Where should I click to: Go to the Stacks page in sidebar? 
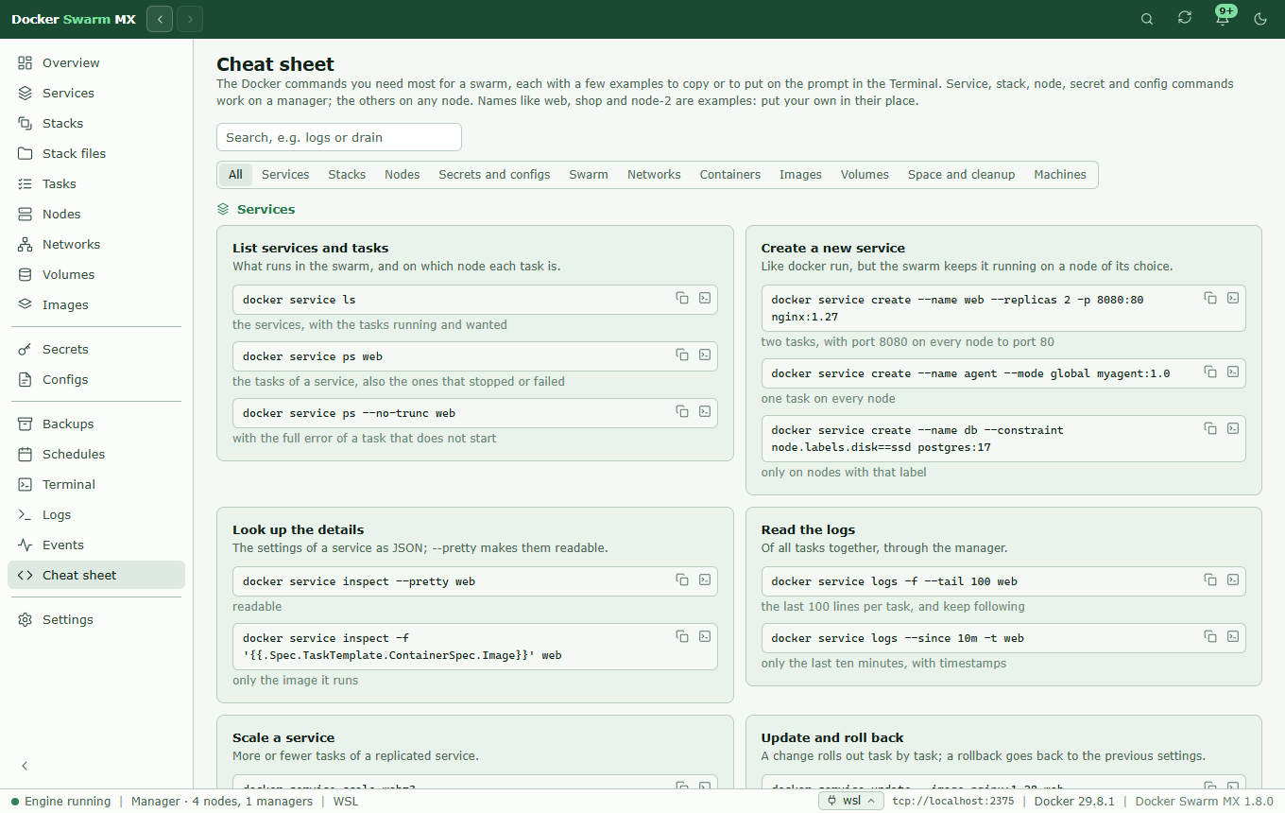pyautogui.click(x=96, y=123)
